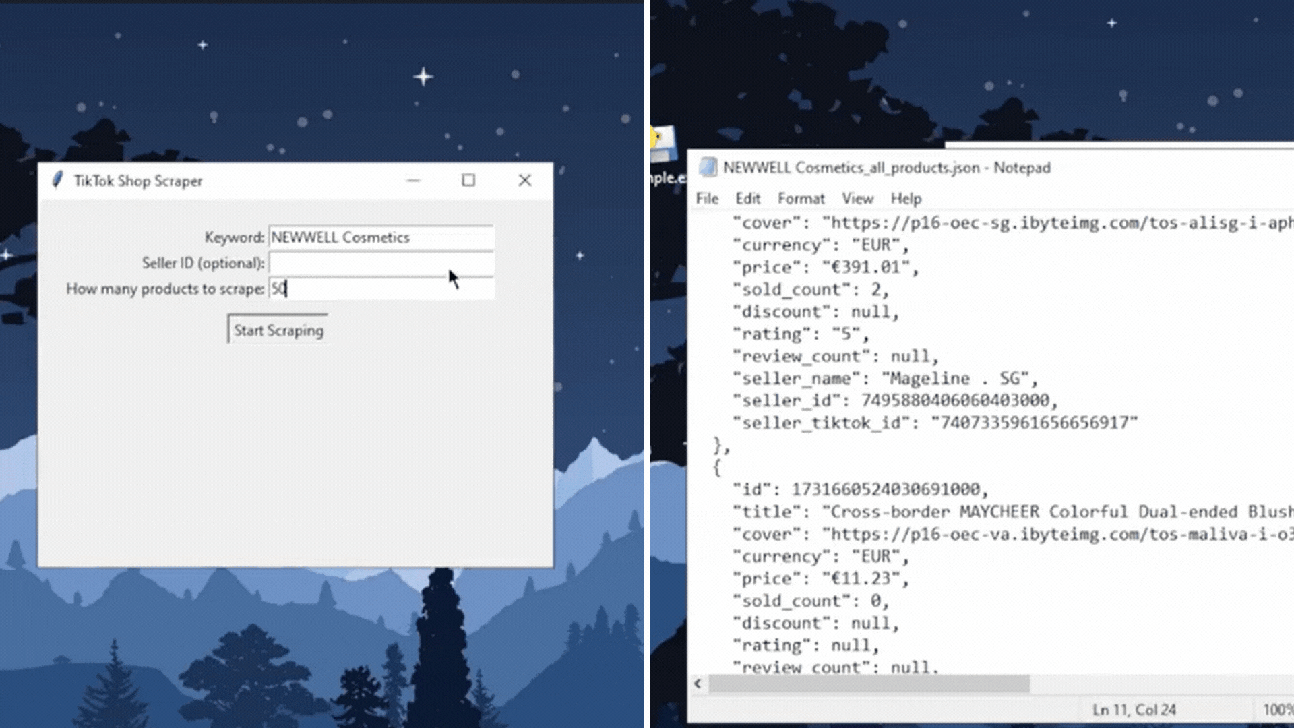Open the Format menu in Notepad
Viewport: 1294px width, 728px height.
pos(801,199)
